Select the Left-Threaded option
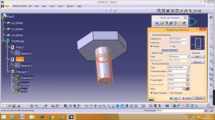The height and width of the screenshot is (120, 215). tap(169, 93)
